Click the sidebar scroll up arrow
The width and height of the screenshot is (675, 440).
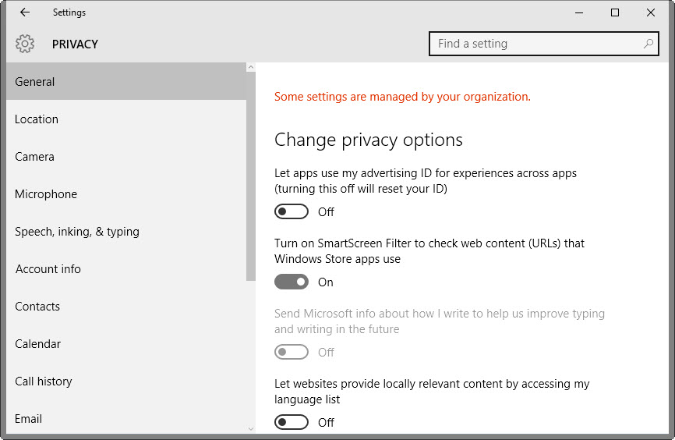251,68
